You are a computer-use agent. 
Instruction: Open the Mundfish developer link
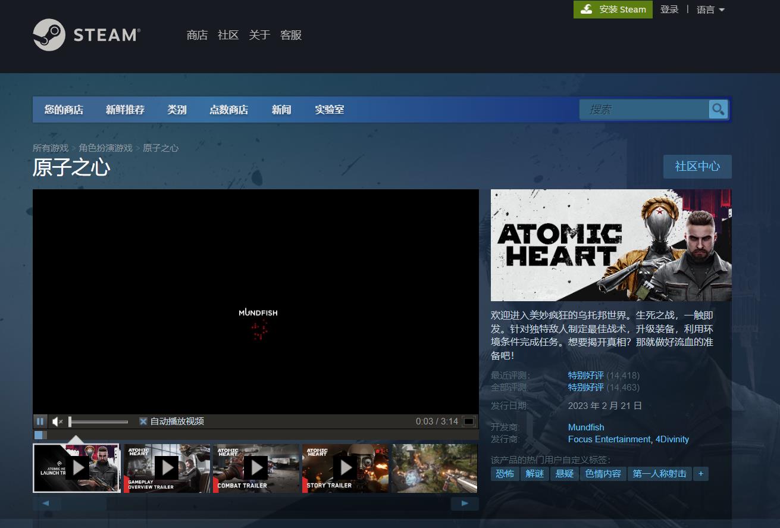[x=585, y=427]
